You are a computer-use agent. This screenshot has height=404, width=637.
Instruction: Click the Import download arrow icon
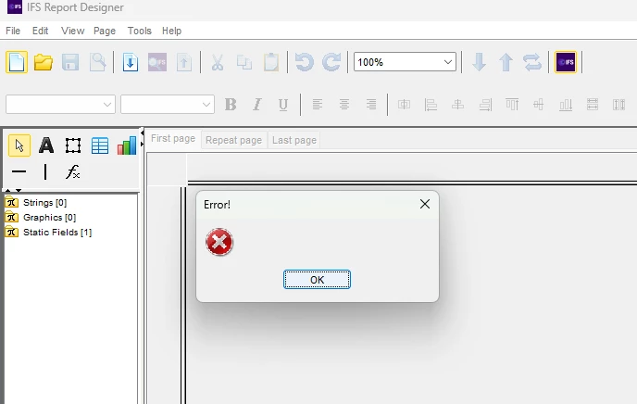131,62
